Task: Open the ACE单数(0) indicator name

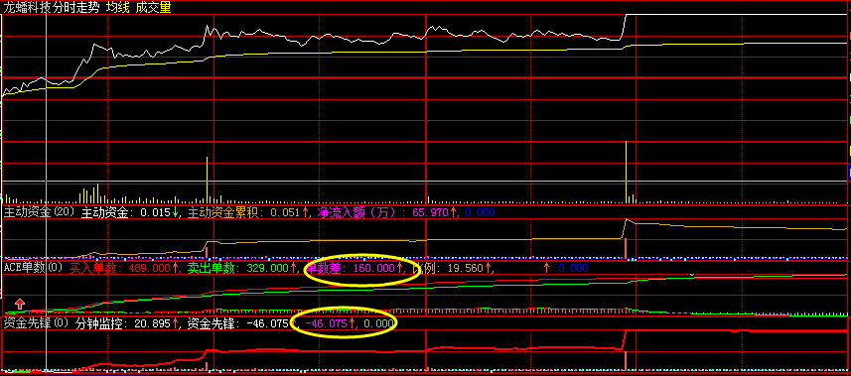Action: pos(34,267)
